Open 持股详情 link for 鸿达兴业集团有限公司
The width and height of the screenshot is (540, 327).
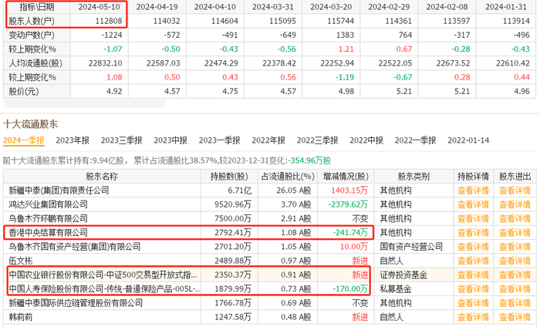coord(473,204)
